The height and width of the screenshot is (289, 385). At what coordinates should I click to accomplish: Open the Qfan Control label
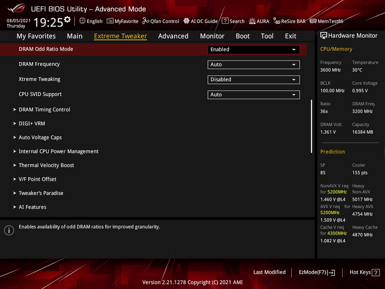165,21
